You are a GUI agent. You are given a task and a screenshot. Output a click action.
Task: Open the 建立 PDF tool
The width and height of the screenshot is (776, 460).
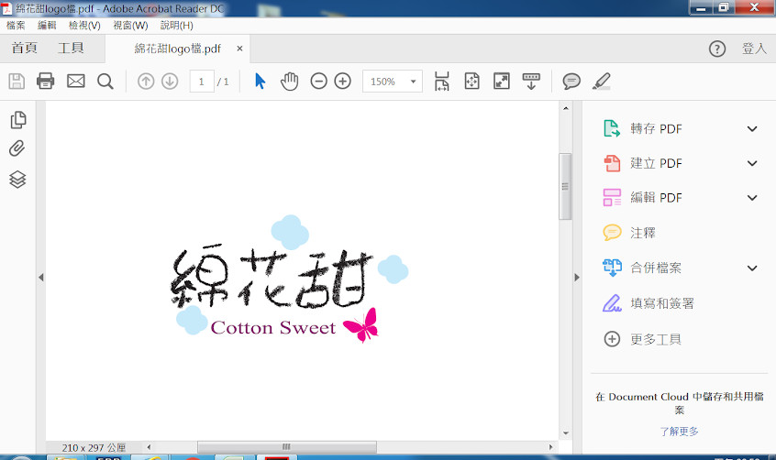click(656, 163)
